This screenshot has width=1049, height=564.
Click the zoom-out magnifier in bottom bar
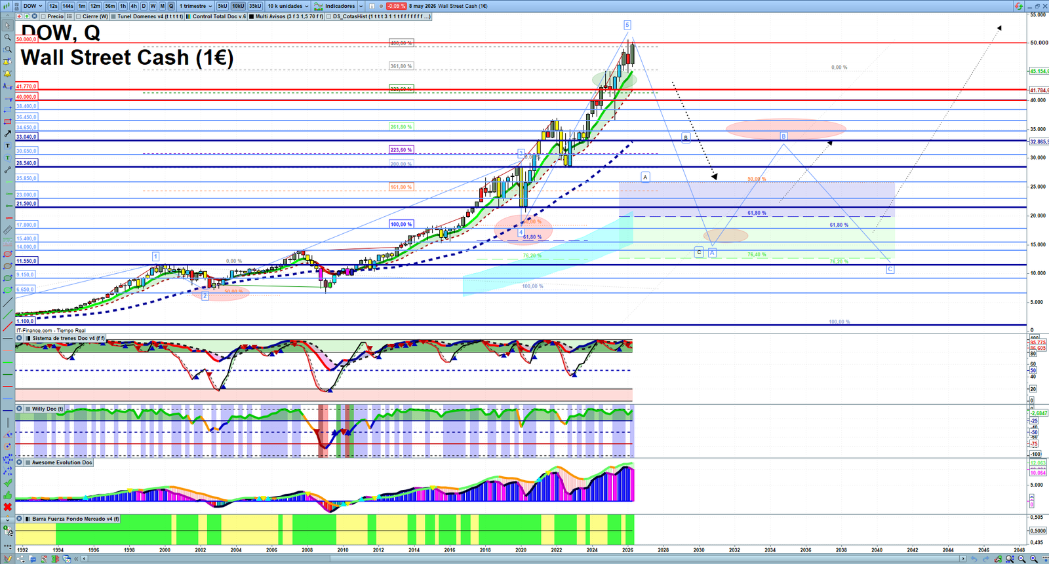click(1022, 559)
